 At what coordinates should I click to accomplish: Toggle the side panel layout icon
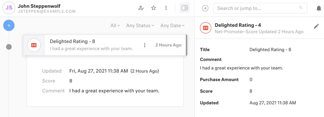(x=184, y=8)
